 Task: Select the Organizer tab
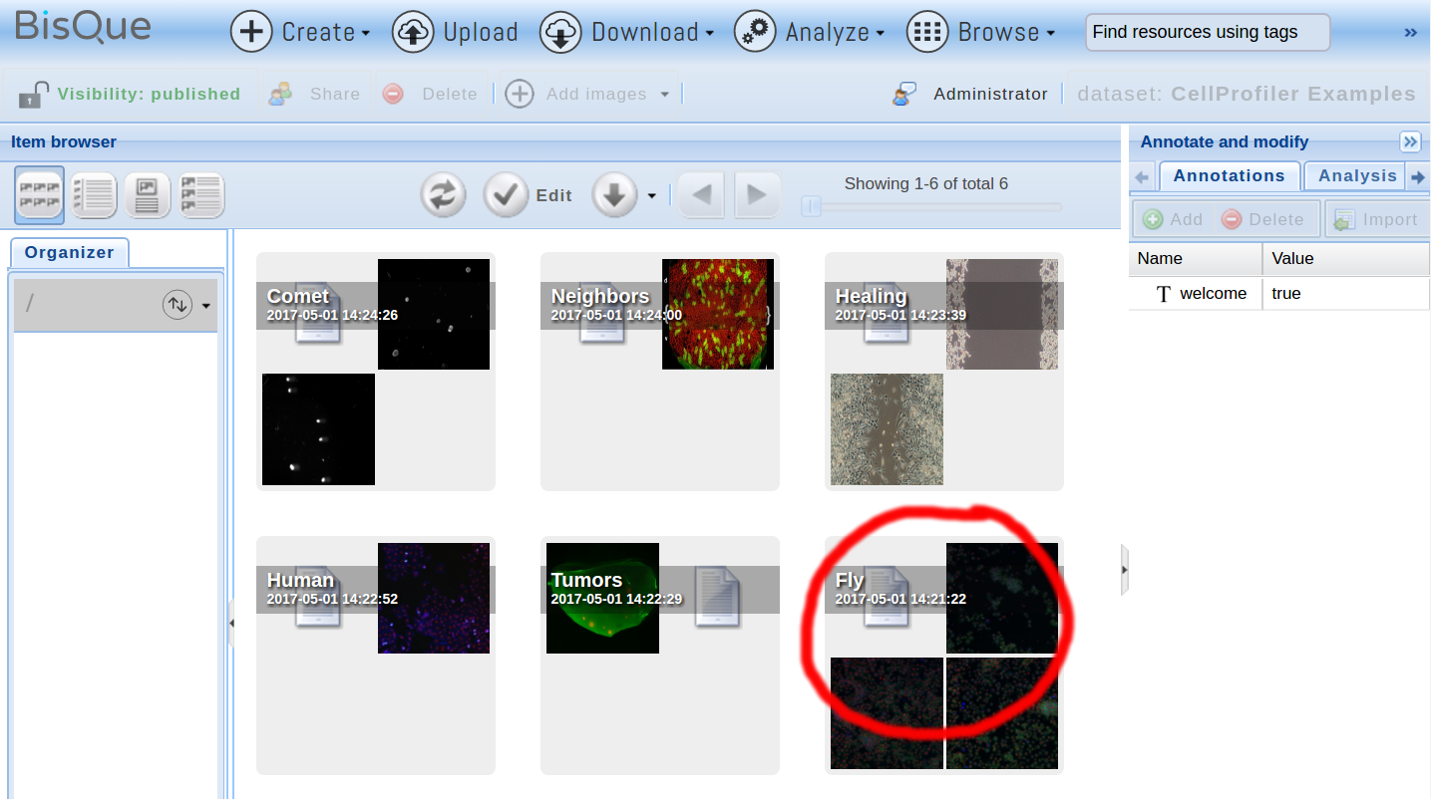69,252
